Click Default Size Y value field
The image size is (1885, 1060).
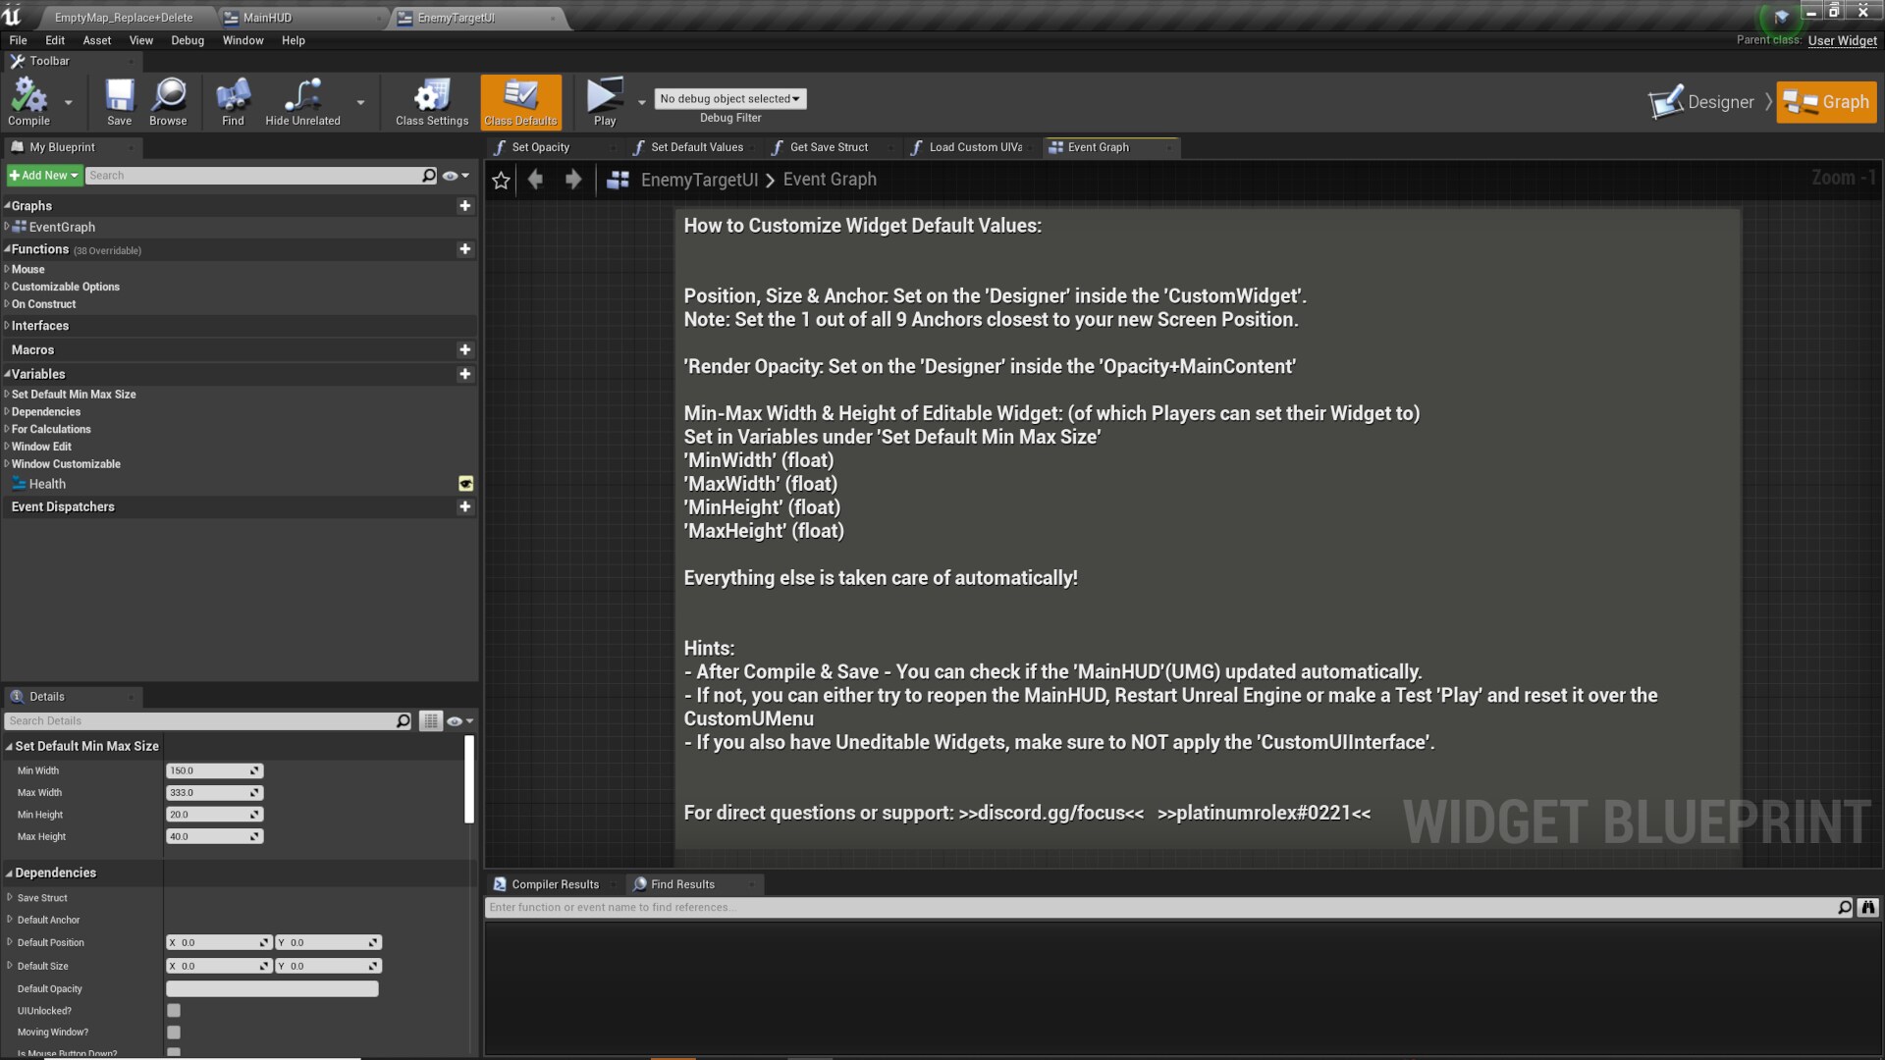pyautogui.click(x=328, y=967)
